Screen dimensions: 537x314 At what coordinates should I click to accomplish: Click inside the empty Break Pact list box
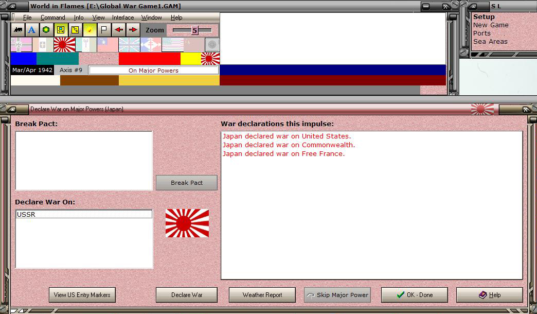84,161
